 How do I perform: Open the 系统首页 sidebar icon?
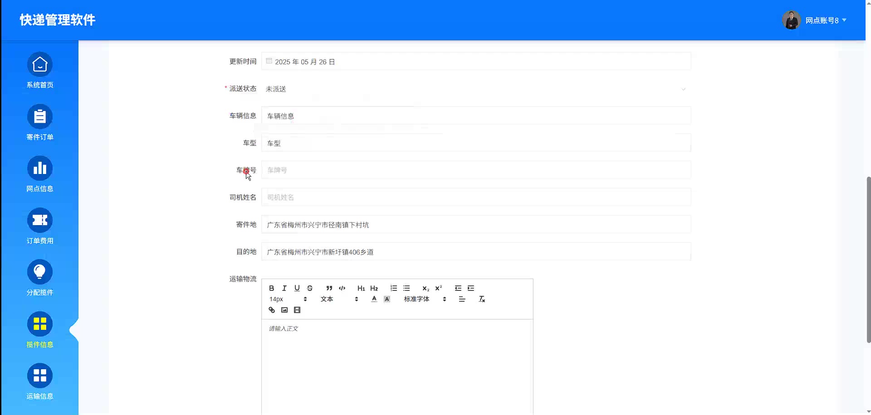[40, 65]
